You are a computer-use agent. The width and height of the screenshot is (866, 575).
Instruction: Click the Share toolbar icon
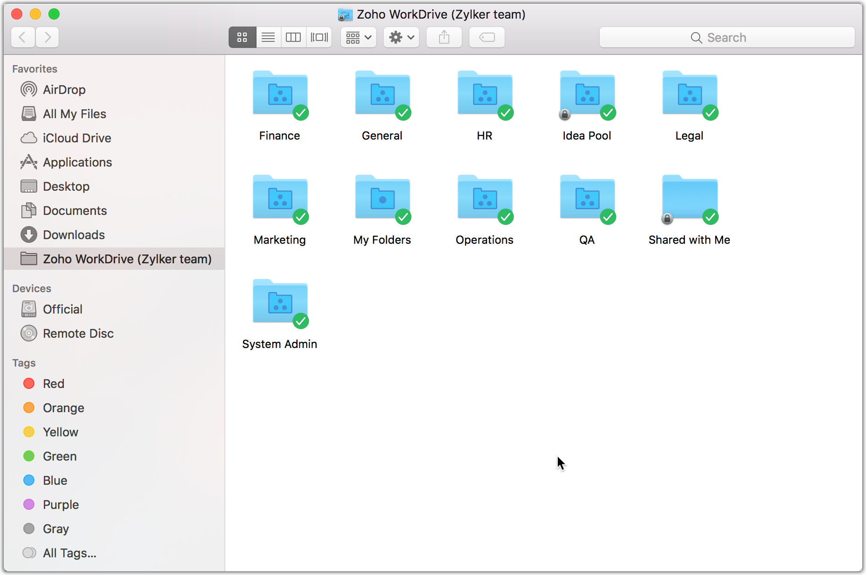click(x=444, y=37)
